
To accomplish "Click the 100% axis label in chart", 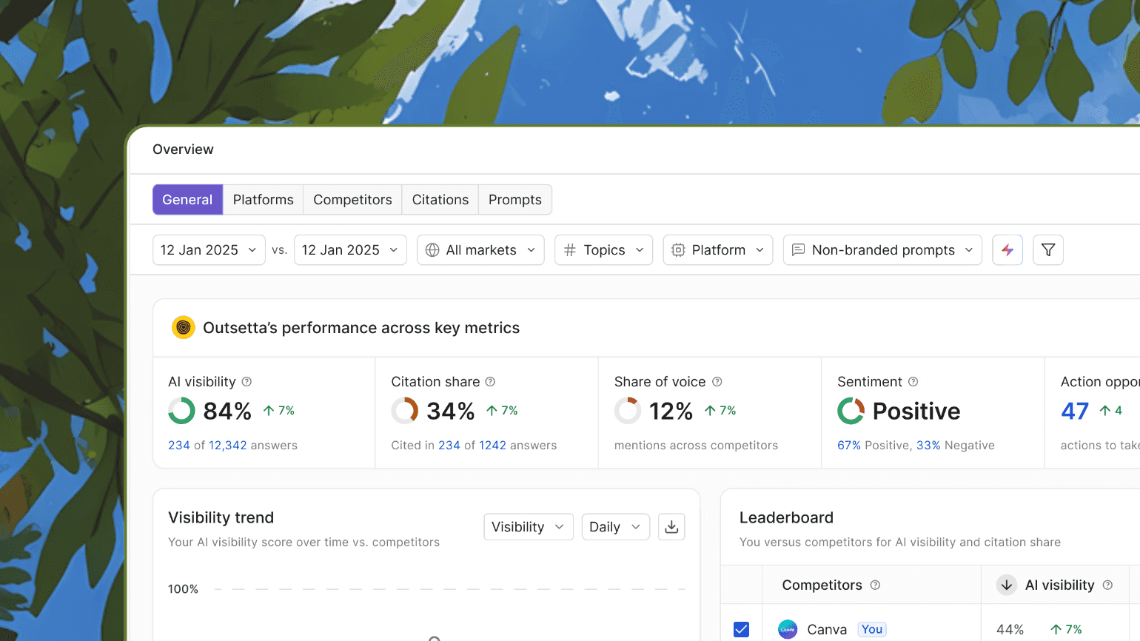I will [183, 589].
